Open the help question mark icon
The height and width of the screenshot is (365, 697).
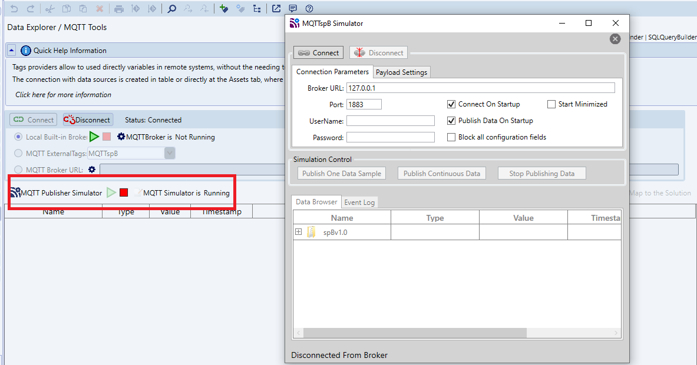[x=309, y=8]
